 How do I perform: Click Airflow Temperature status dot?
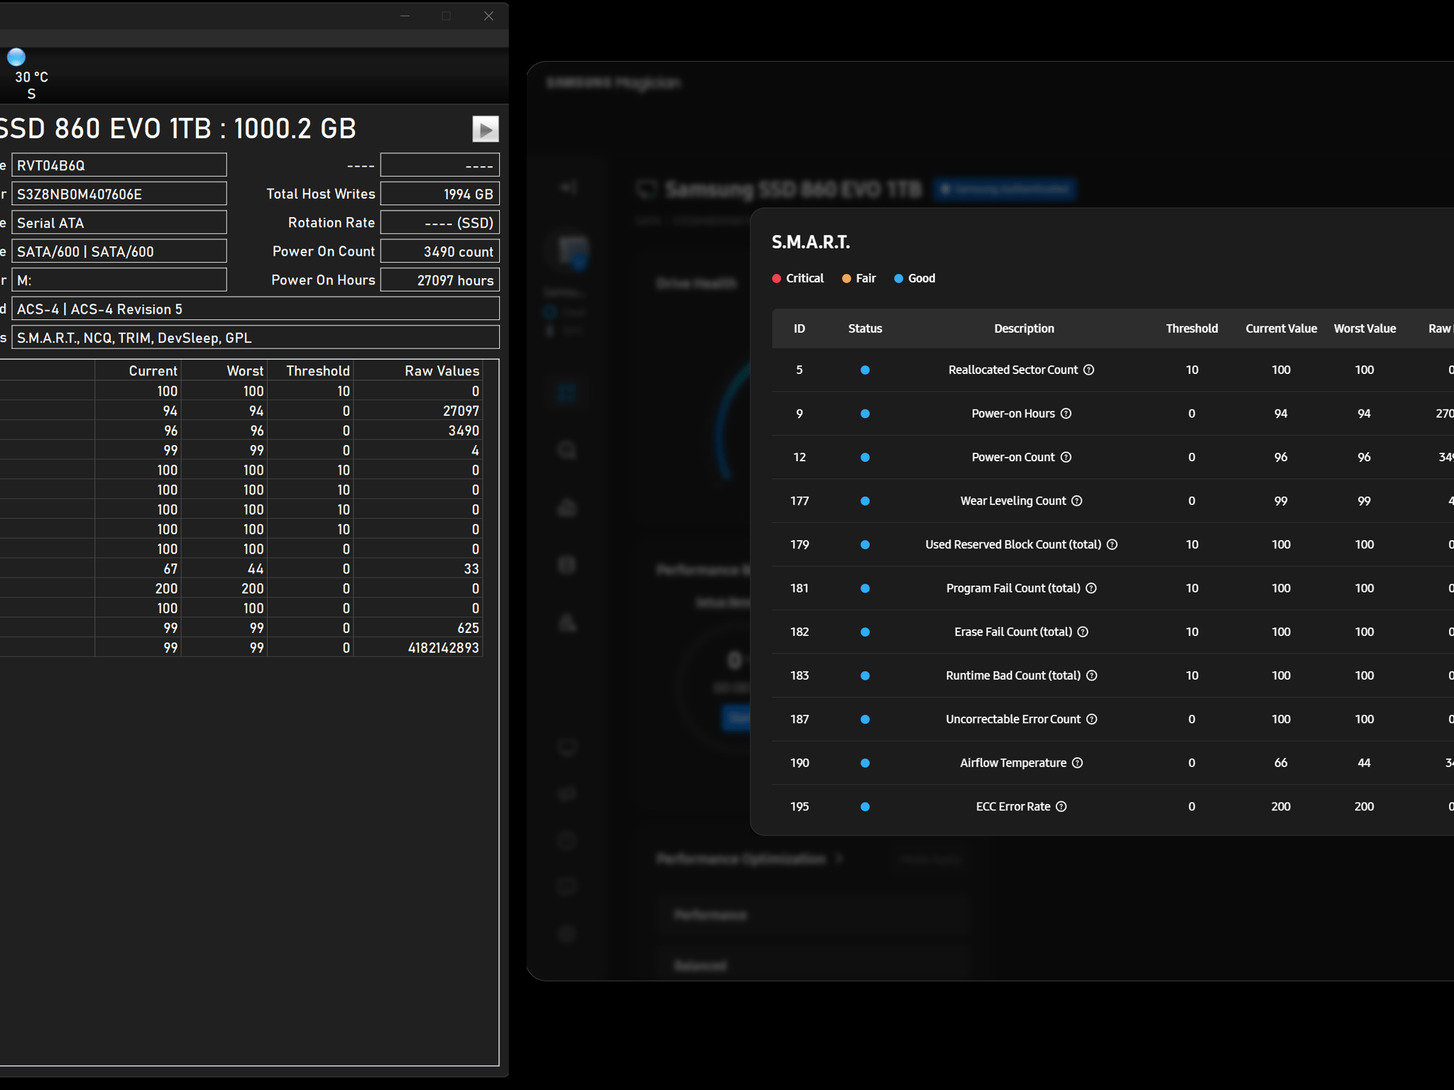pyautogui.click(x=865, y=763)
